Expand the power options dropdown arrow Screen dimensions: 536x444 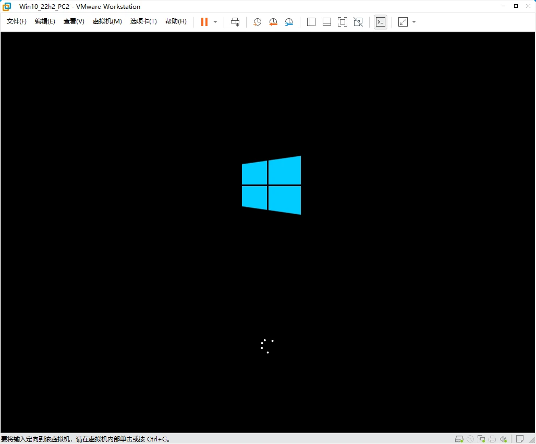[215, 22]
